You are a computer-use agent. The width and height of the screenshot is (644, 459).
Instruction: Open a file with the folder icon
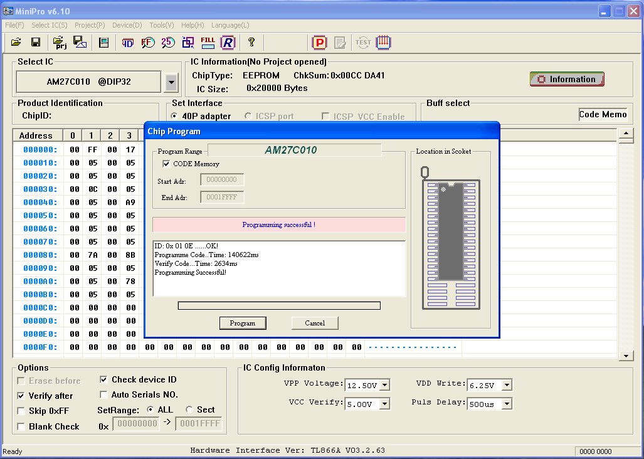(16, 42)
